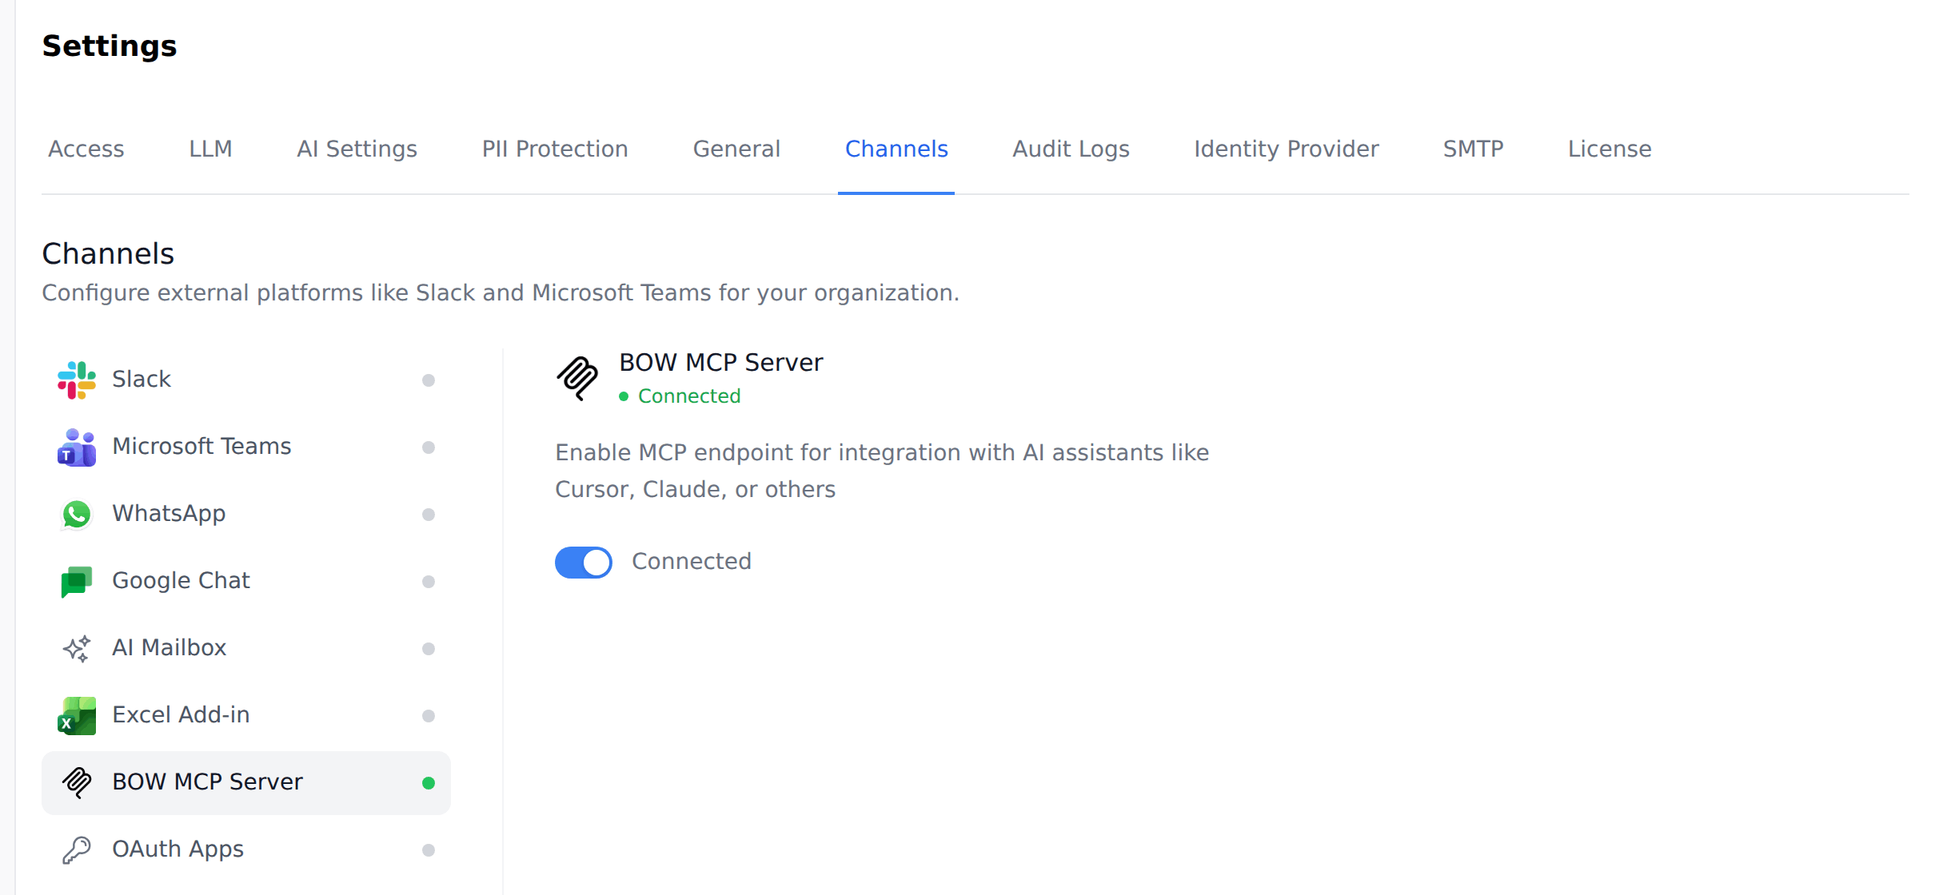This screenshot has width=1935, height=895.
Task: Click the AI Mailbox sparkle icon
Action: coord(77,648)
